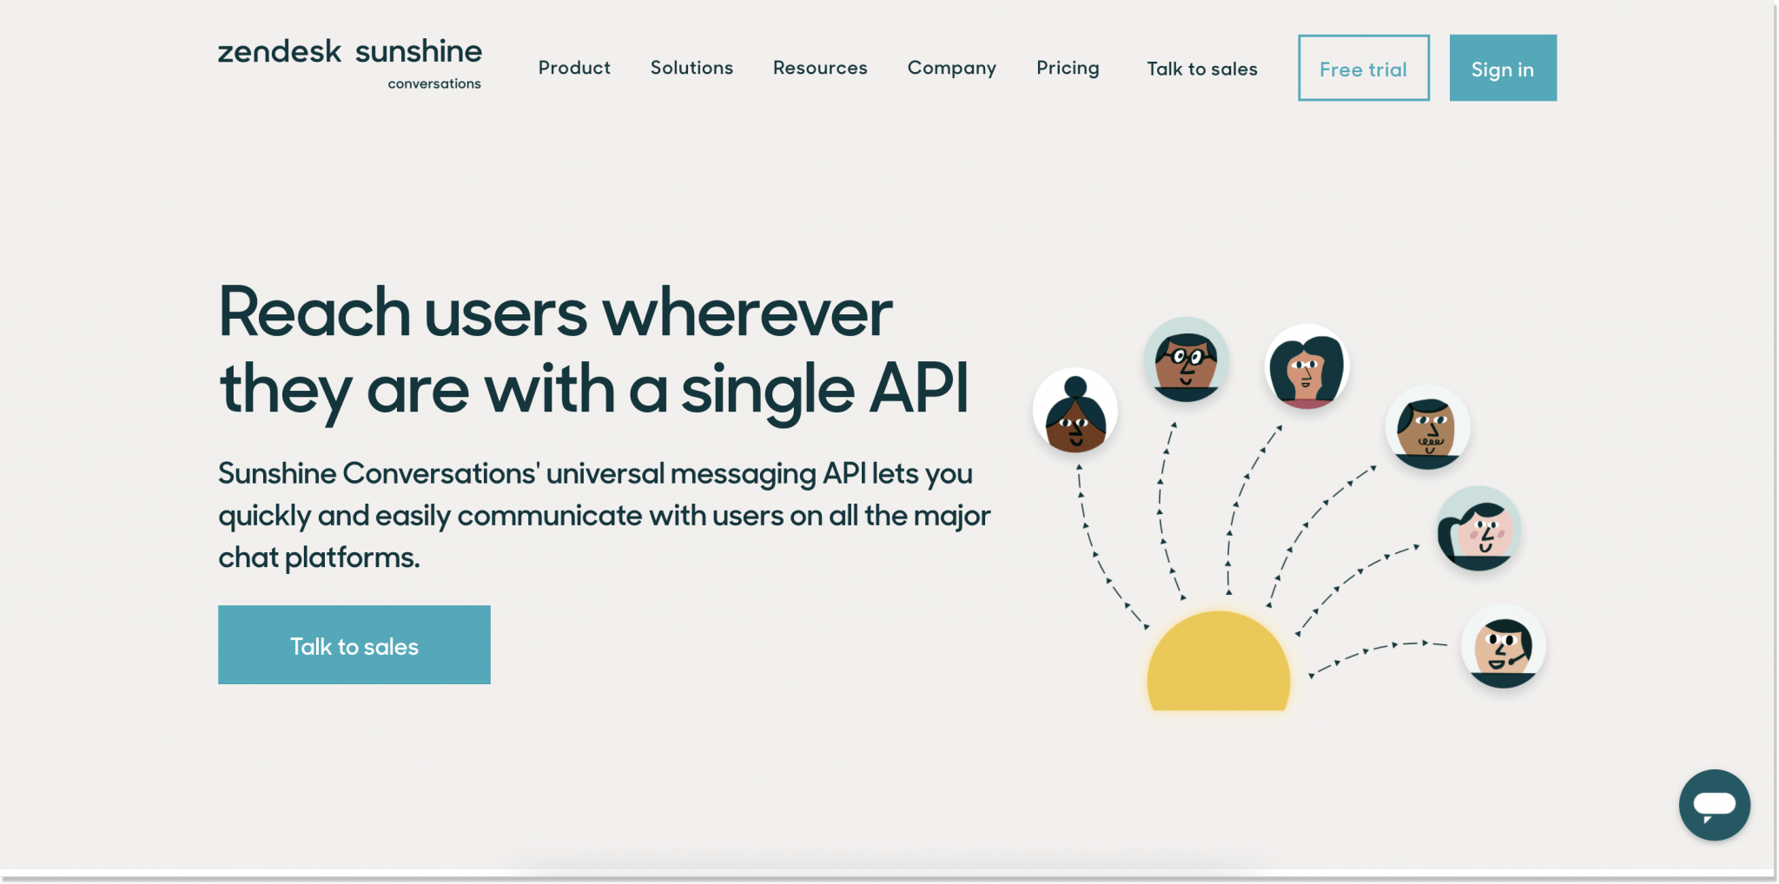Open the chat widget bubble

(x=1713, y=804)
